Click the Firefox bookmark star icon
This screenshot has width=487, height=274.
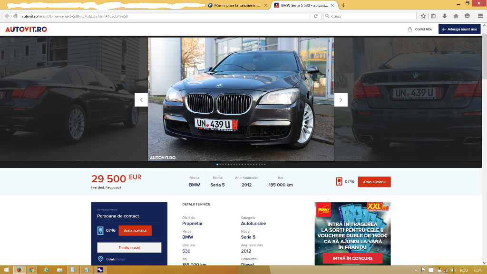tap(423, 16)
